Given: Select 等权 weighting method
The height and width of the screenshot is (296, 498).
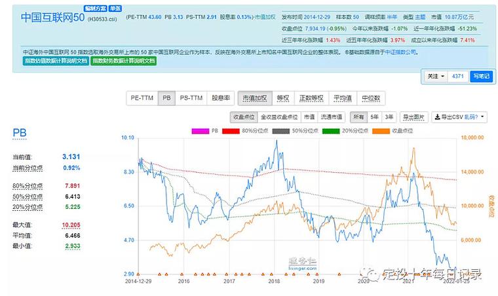Looking at the screenshot, I should pos(283,98).
